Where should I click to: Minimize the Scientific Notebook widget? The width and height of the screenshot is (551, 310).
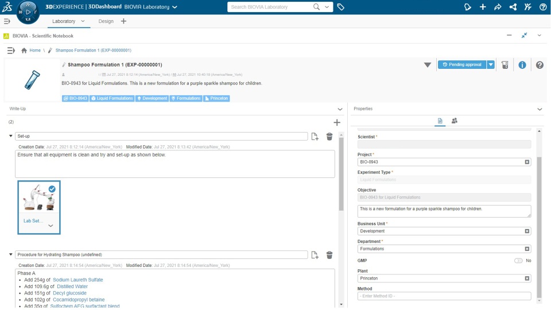click(509, 35)
